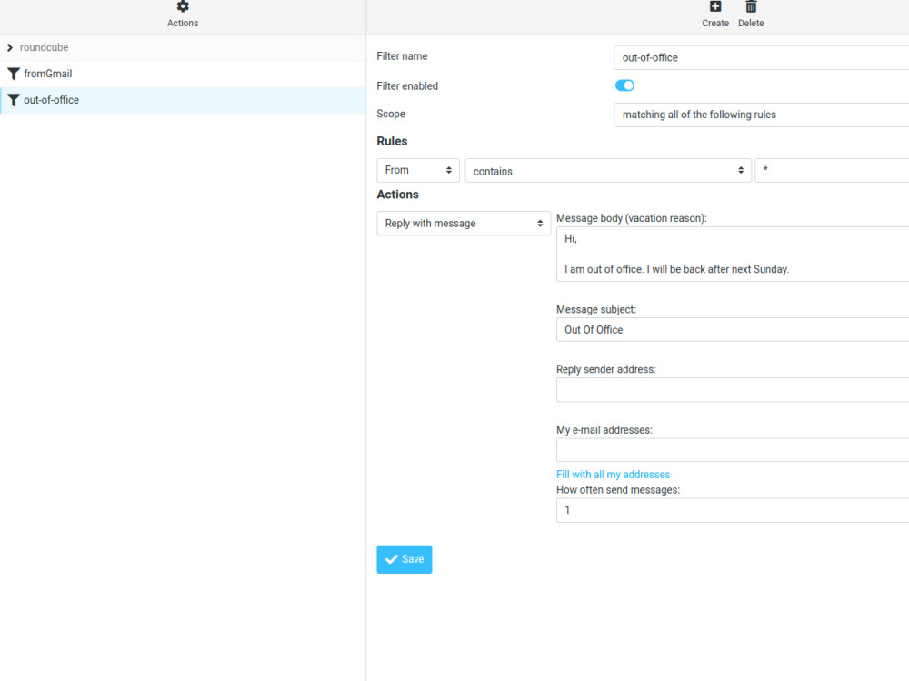Screen dimensions: 909x681
Task: Select the out-of-office filter
Action: (55, 100)
